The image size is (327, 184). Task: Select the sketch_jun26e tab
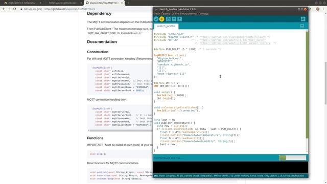click(166, 26)
